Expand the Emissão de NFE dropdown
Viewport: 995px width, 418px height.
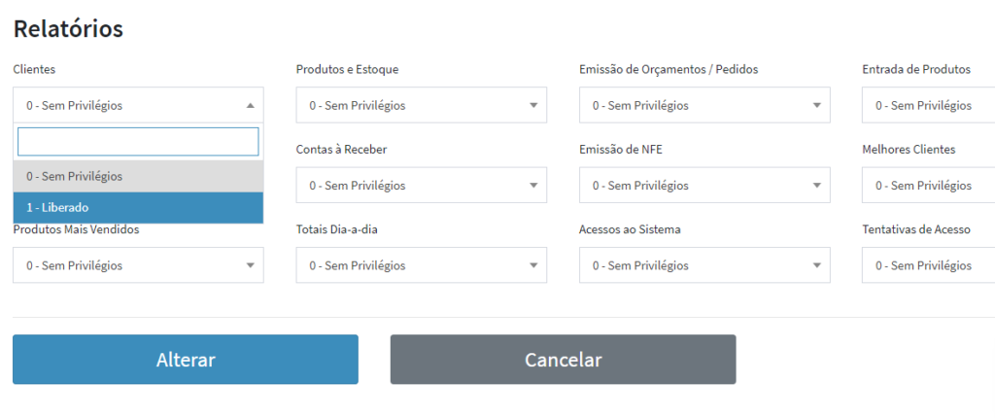[704, 185]
